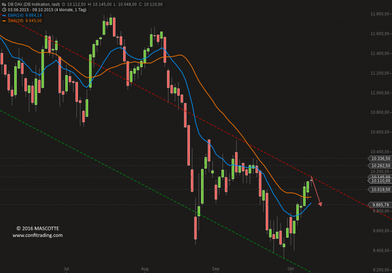392x273 pixels.
Task: Click the 11.200,00 price axis label
Action: (380, 73)
